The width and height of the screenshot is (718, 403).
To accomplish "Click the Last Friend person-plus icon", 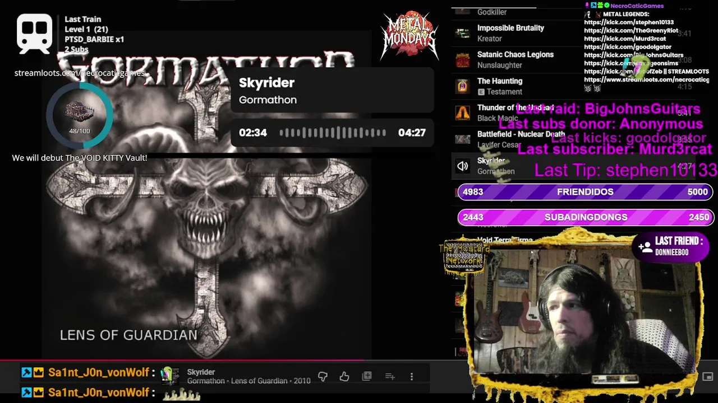I will click(x=645, y=246).
